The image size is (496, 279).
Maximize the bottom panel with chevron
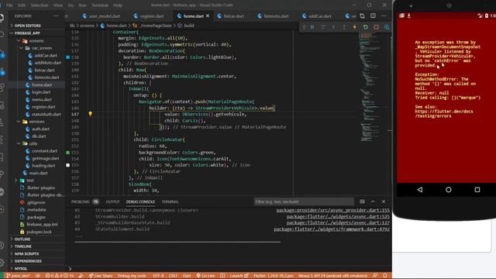click(x=373, y=201)
